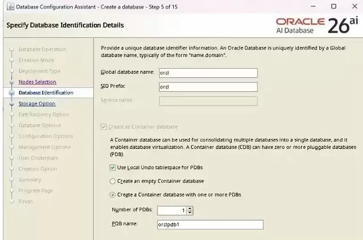Click the Summary step
Image resolution: width=363 pixels, height=240 pixels.
click(30, 180)
